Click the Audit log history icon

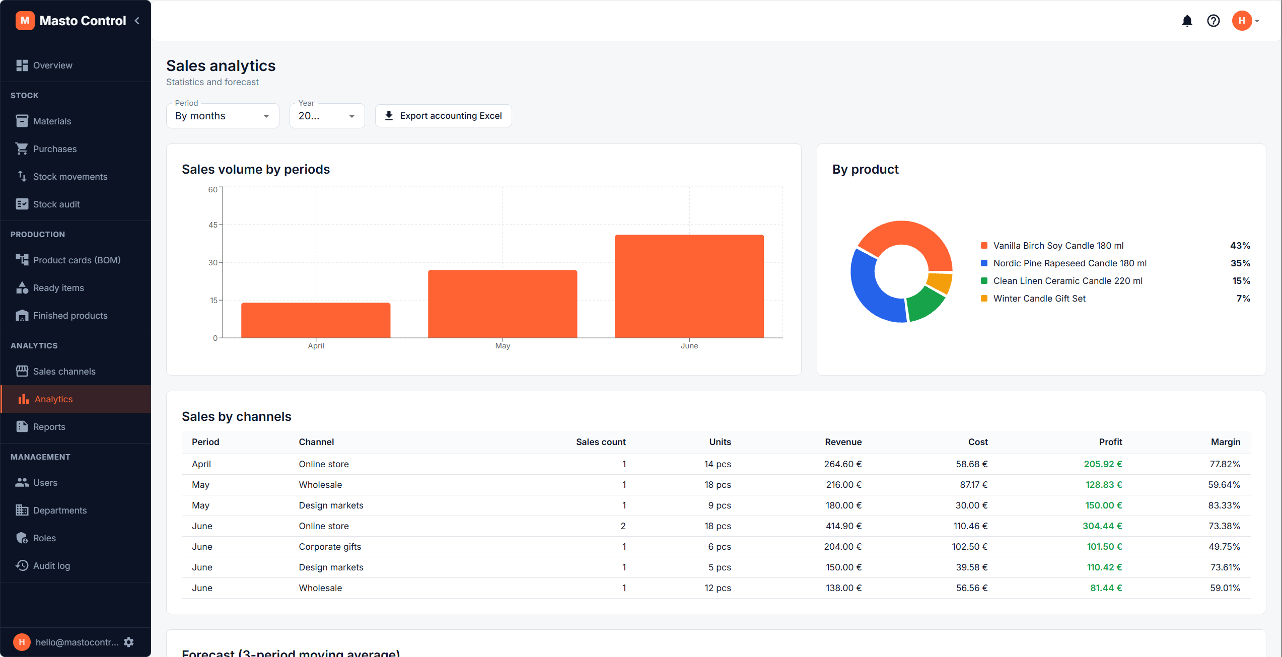pyautogui.click(x=22, y=565)
